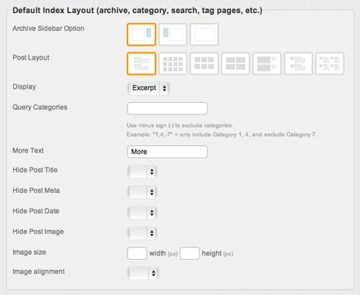This screenshot has width=360, height=295.
Task: Expand the Hide Post Meta dropdown
Action: [x=143, y=192]
